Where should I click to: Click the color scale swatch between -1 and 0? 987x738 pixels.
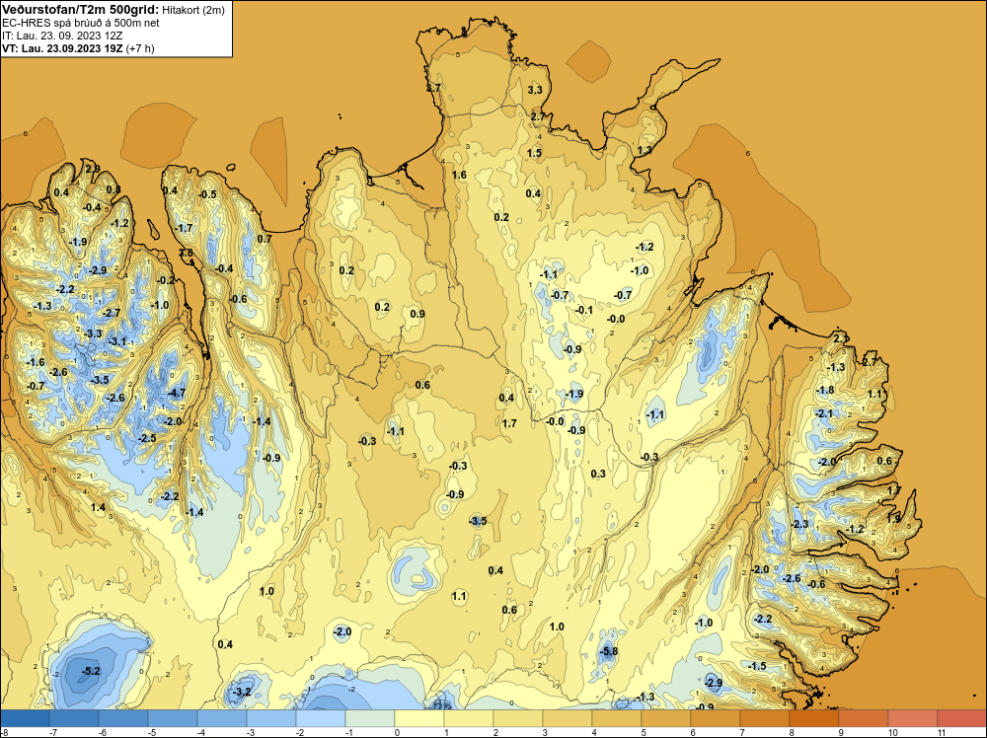coord(370,718)
